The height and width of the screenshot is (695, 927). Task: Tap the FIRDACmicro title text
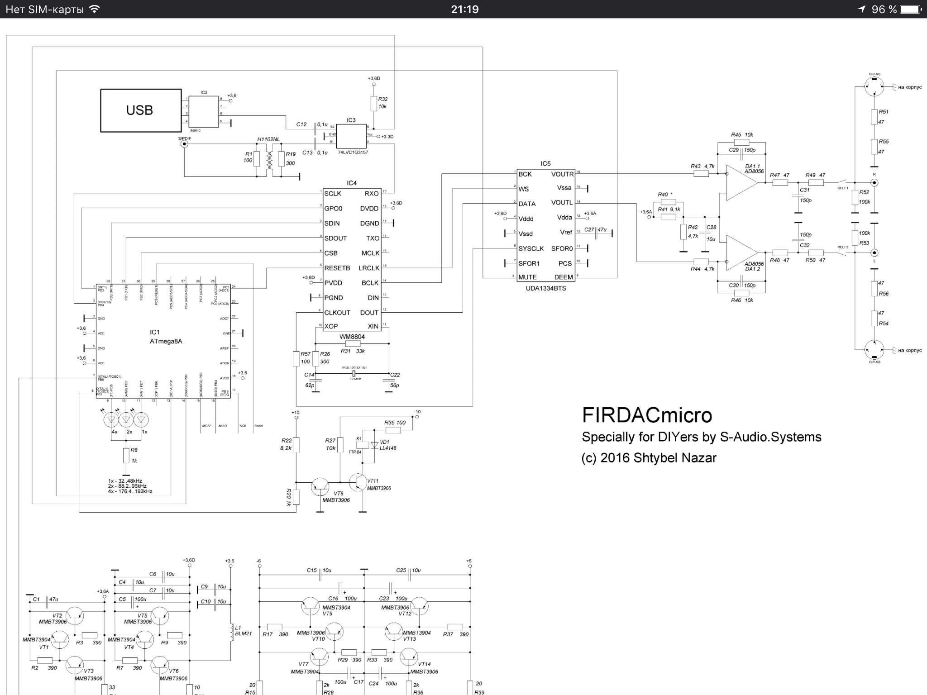click(x=646, y=415)
